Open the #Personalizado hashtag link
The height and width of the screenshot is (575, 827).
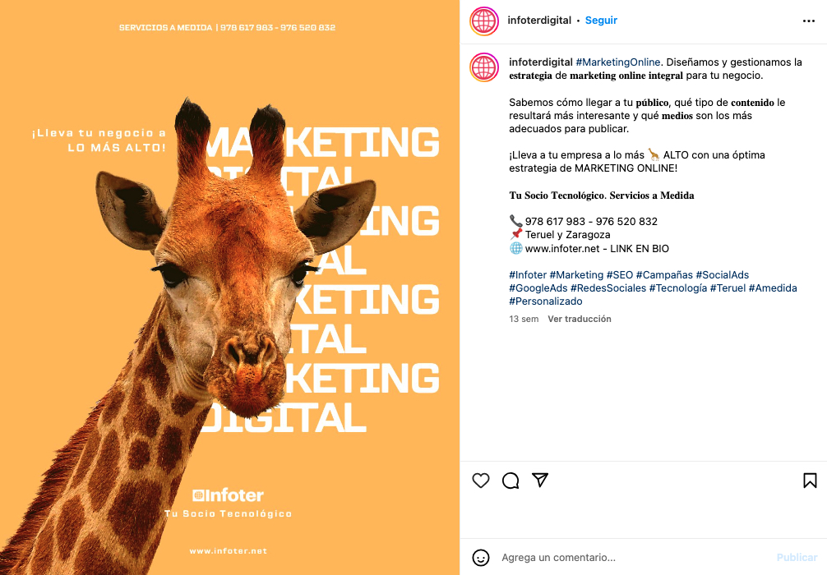point(545,301)
